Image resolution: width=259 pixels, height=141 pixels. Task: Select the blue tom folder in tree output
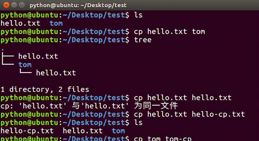coord(25,65)
